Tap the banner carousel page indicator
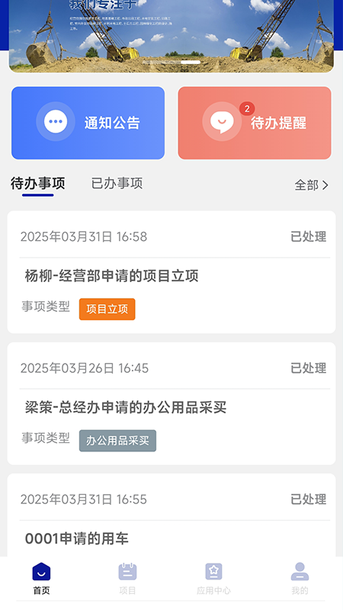The image size is (343, 610). [x=171, y=63]
